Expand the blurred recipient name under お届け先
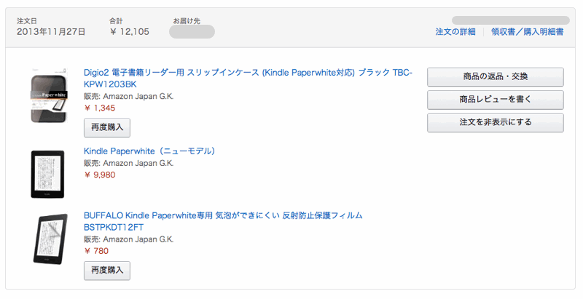The width and height of the screenshot is (583, 299). pos(192,32)
